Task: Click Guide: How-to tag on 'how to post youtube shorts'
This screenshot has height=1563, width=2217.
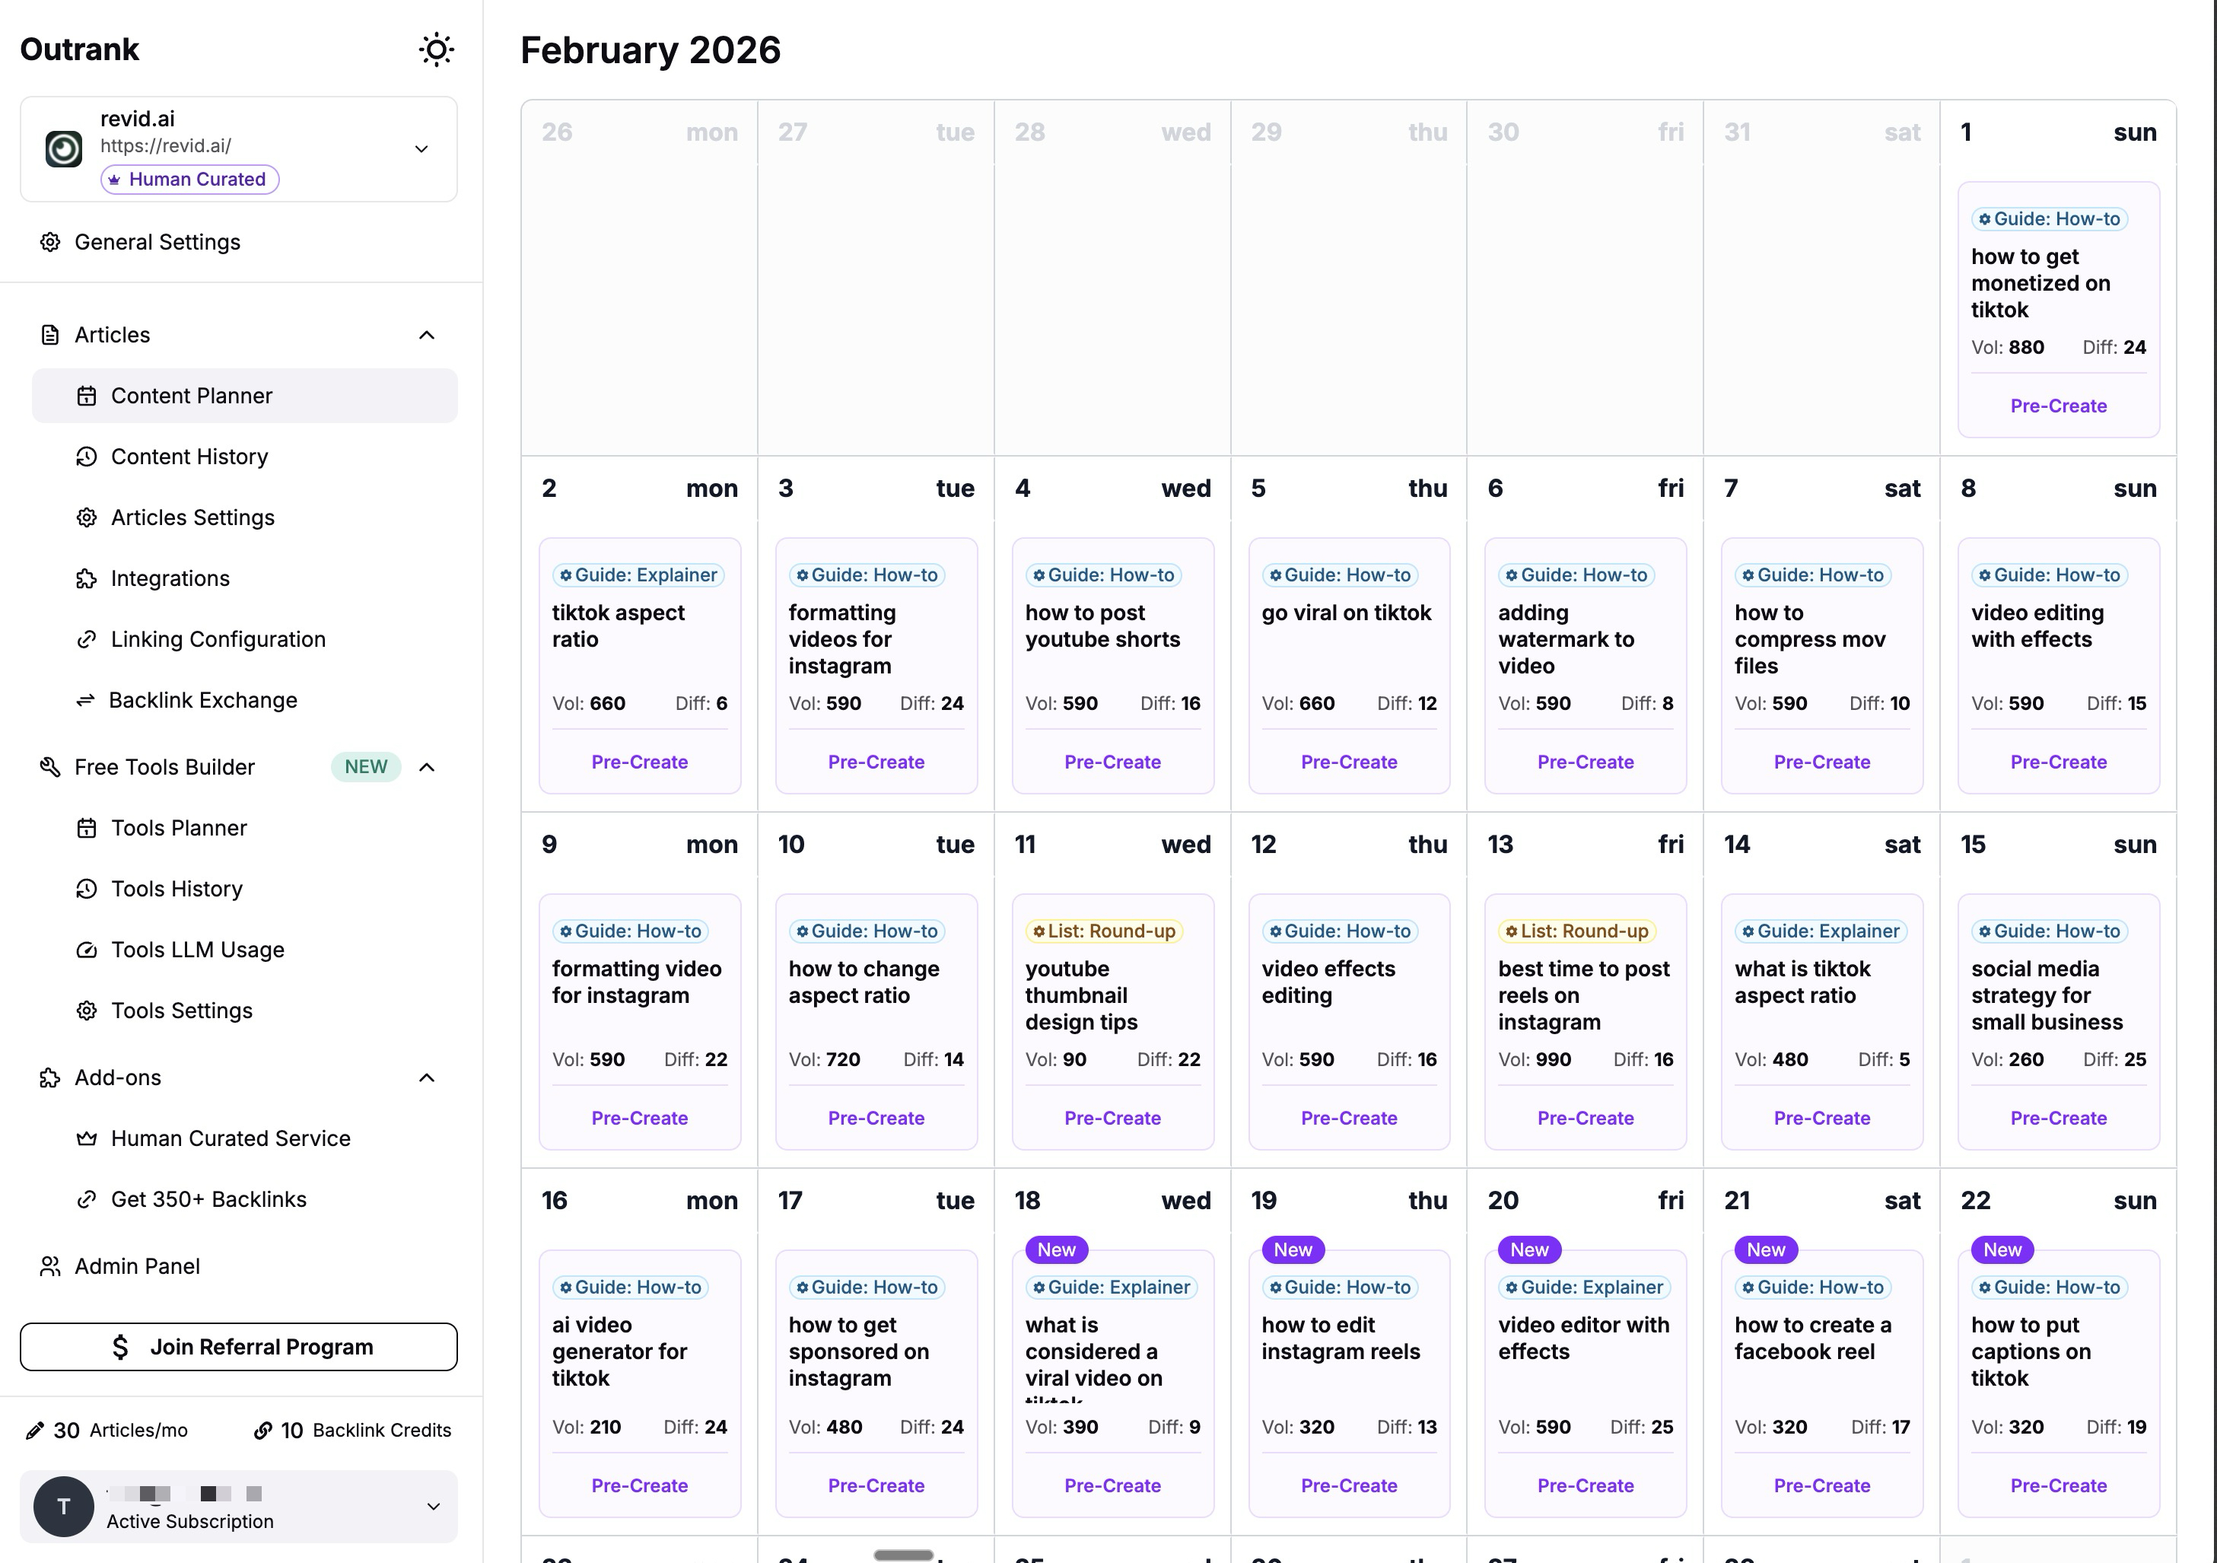Action: tap(1102, 575)
